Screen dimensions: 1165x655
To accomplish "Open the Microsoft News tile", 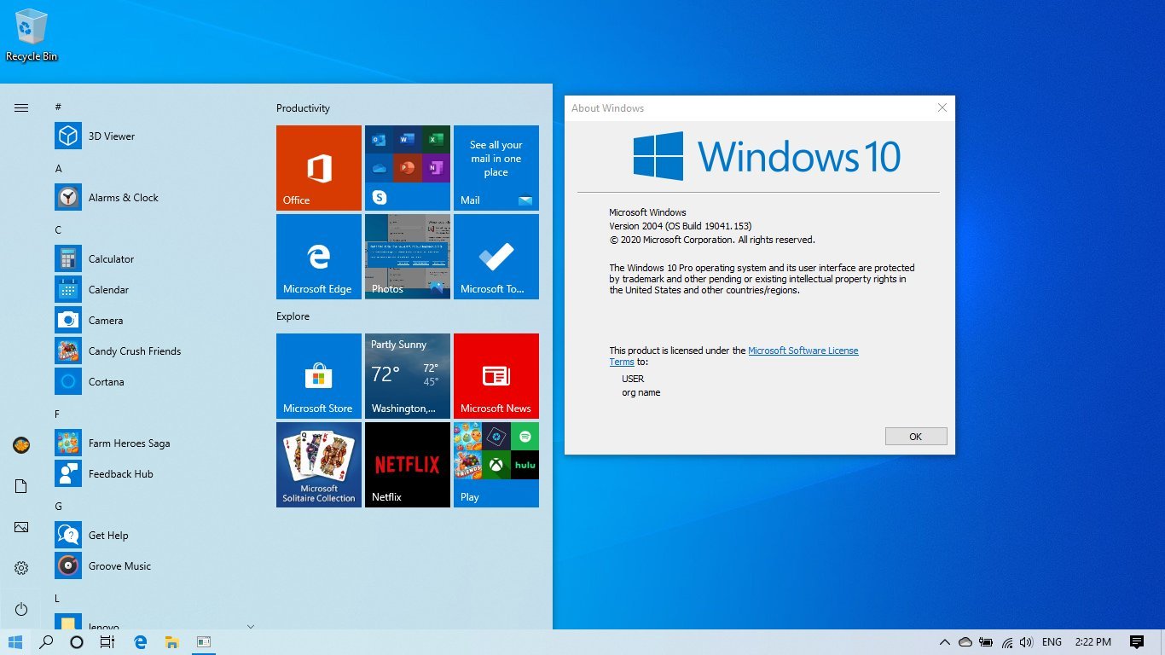I will click(x=496, y=376).
